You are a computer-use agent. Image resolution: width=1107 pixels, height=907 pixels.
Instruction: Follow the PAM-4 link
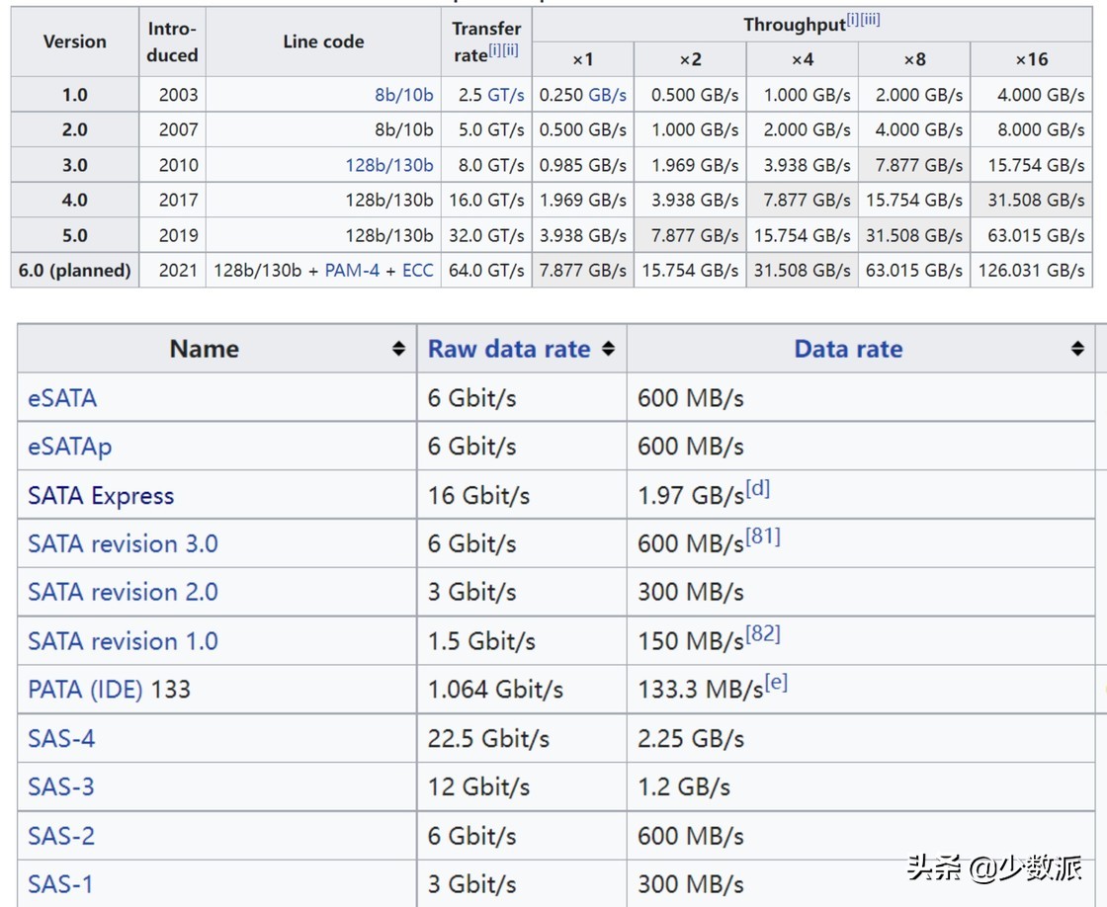[x=352, y=270]
